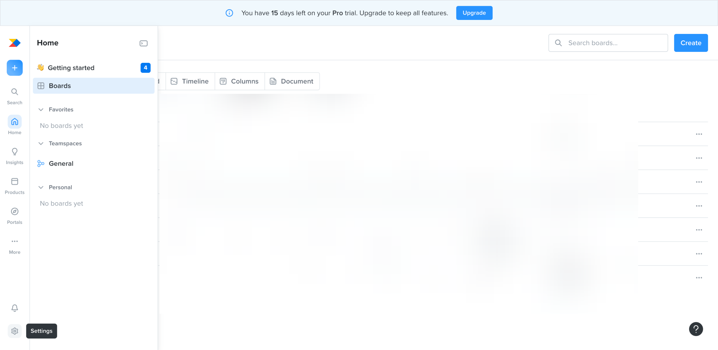
Task: Click 'No boards yet' under Personal
Action: 61,203
